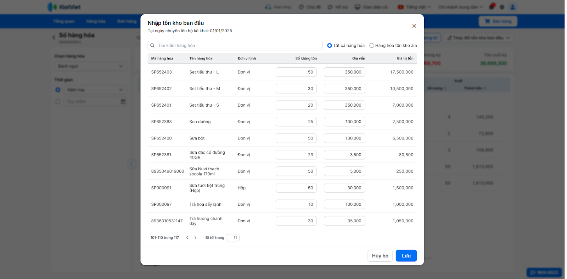
Task: Click the calendar icon in time filter
Action: (123, 102)
